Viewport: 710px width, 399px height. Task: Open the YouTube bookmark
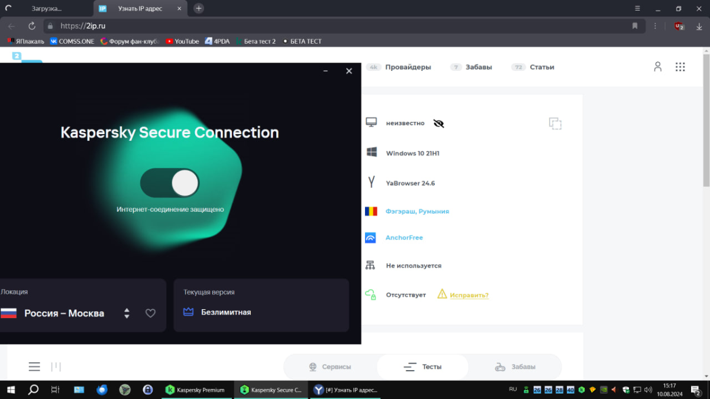click(x=182, y=41)
